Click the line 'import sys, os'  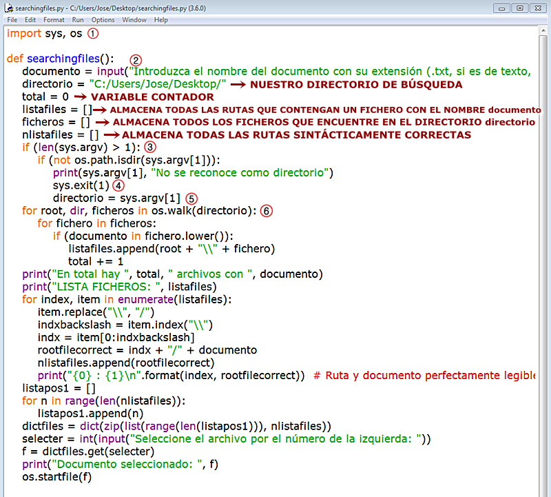coord(44,33)
